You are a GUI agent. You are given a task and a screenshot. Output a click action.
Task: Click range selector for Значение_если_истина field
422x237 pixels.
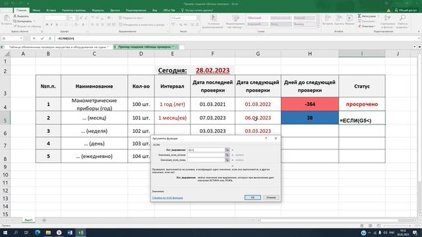coord(227,155)
